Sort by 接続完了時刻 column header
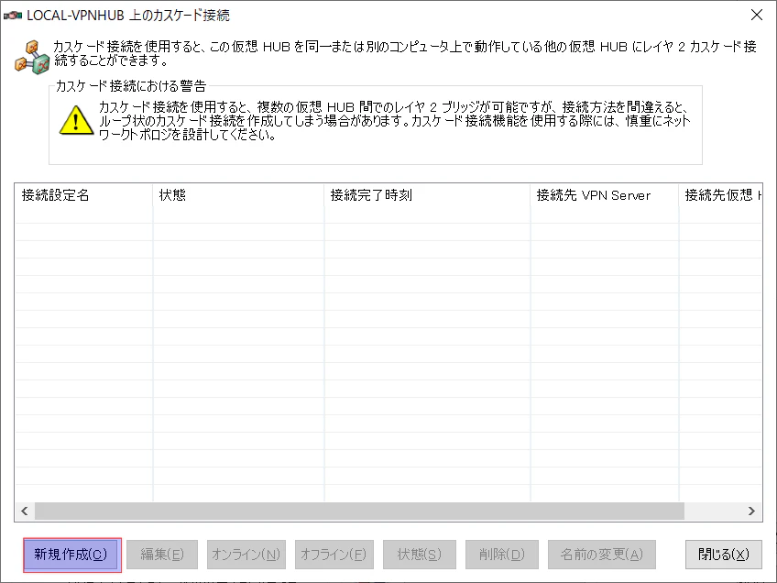 click(427, 195)
